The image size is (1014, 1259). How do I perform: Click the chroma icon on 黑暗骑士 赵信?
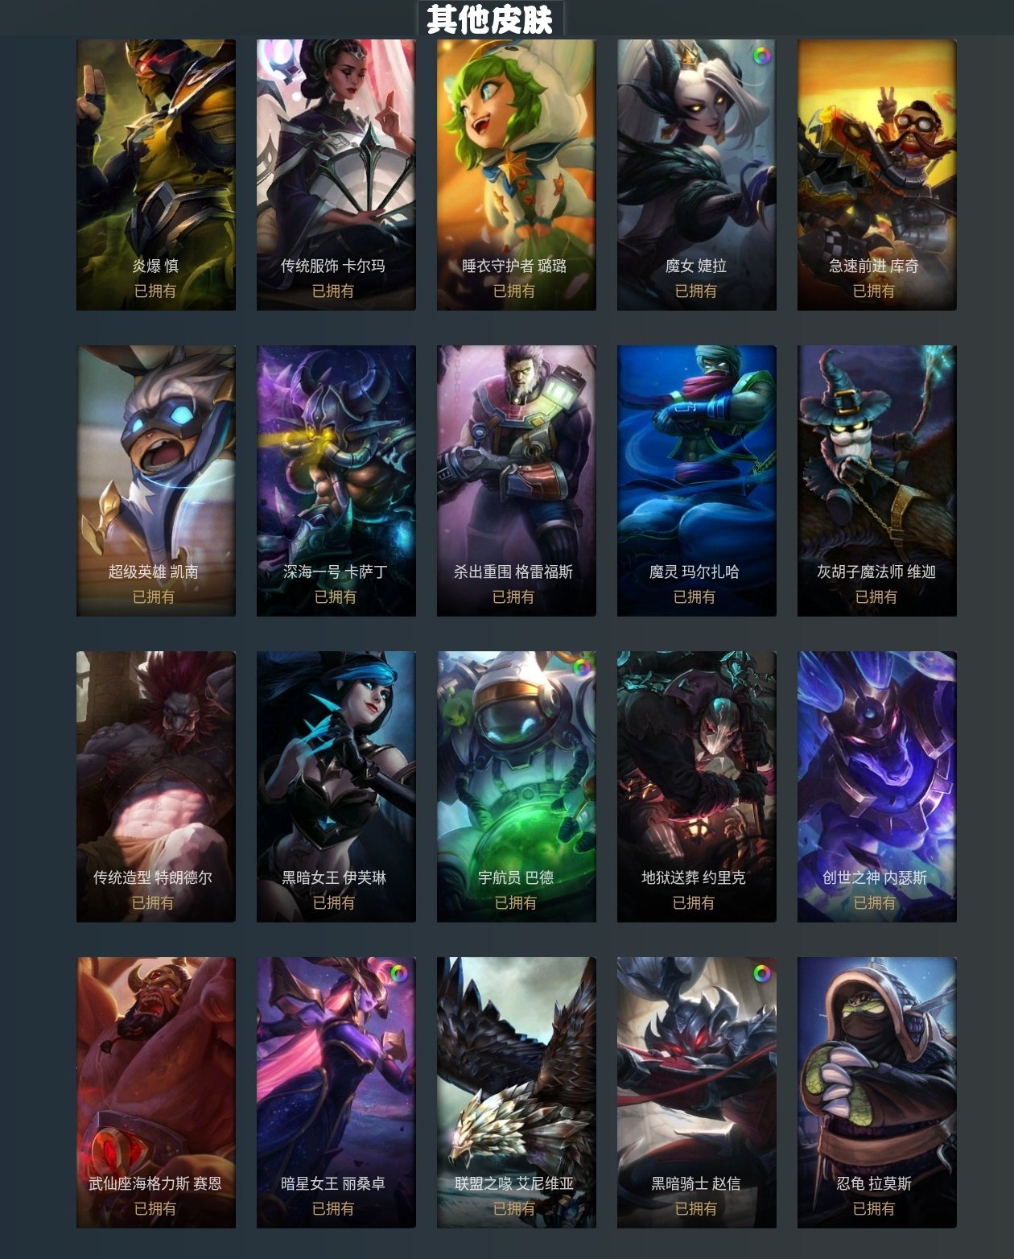click(x=761, y=973)
